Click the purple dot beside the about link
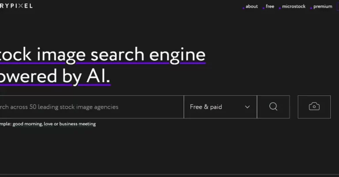Screen dimensions: 339x177 point(243,8)
